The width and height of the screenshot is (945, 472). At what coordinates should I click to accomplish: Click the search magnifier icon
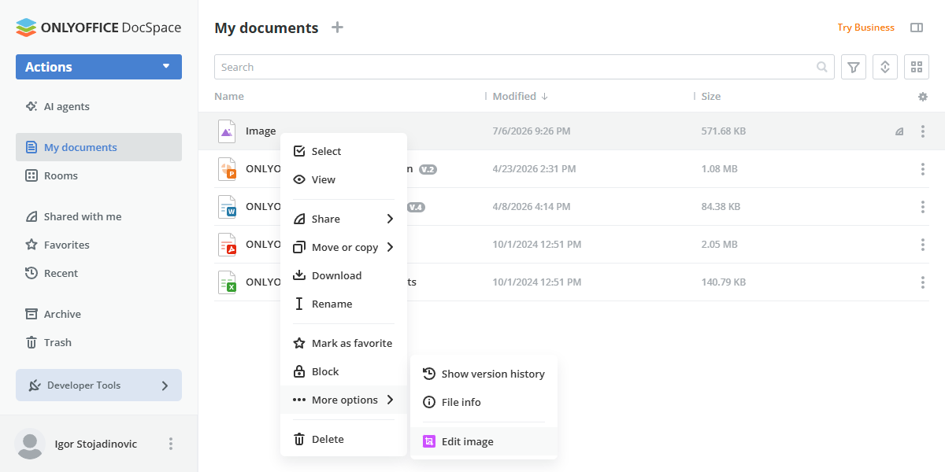(x=822, y=67)
